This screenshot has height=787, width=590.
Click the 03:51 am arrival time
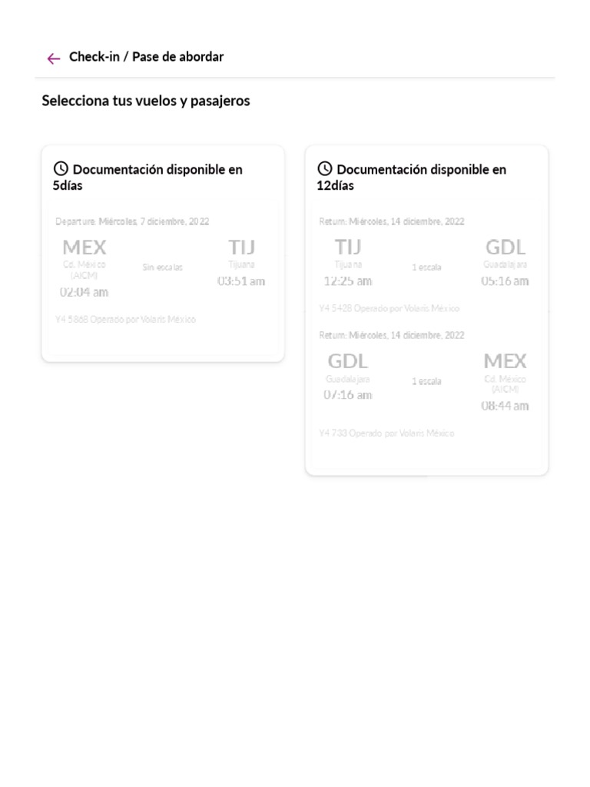pyautogui.click(x=241, y=281)
